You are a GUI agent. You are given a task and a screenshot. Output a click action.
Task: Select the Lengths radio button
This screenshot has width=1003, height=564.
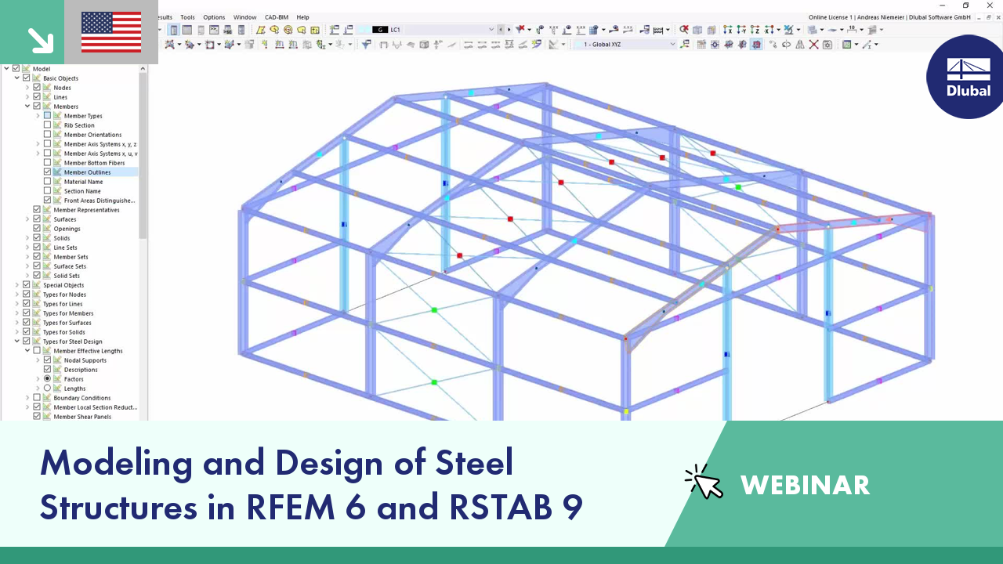(x=48, y=388)
